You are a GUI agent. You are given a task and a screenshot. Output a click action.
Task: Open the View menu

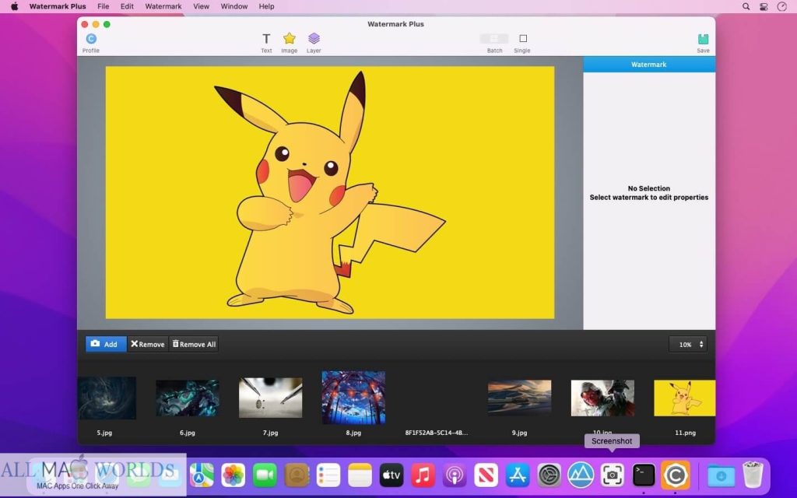coord(202,6)
